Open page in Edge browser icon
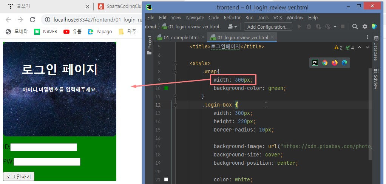386x184 pixels. coord(344,63)
